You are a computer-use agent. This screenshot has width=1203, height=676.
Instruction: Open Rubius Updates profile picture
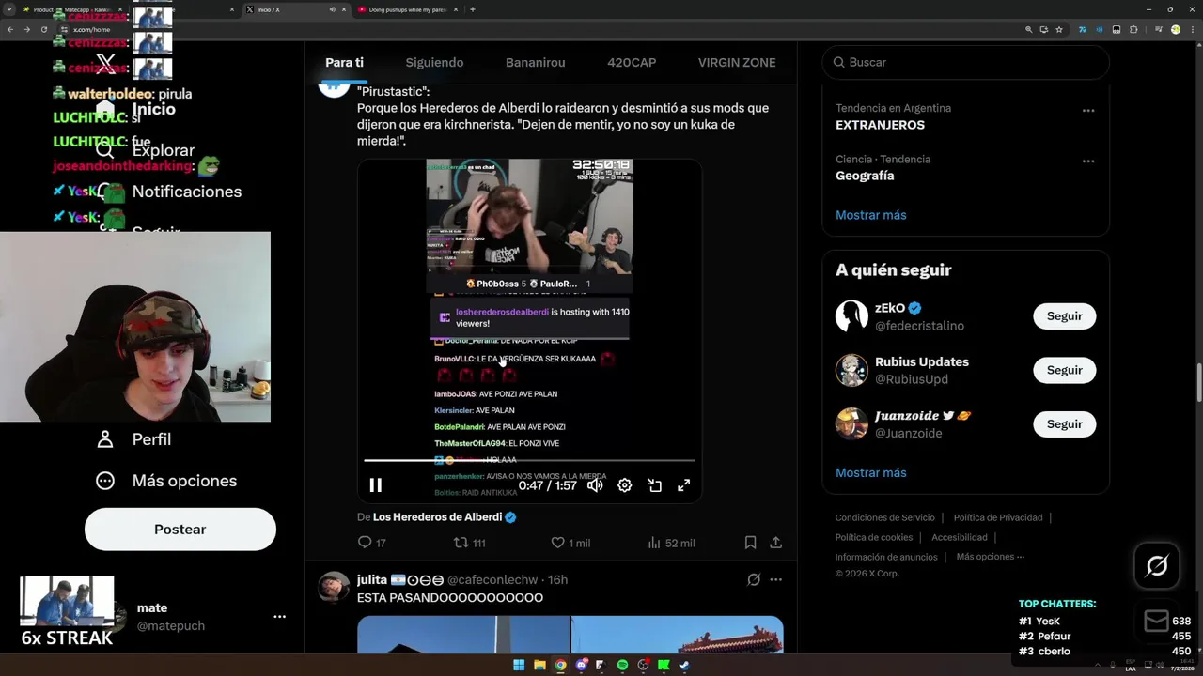(851, 370)
